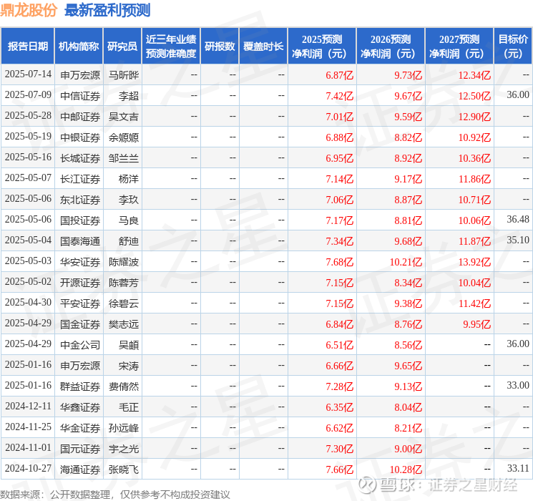Select the 群益证券 cell
The height and width of the screenshot is (501, 533).
(80, 386)
